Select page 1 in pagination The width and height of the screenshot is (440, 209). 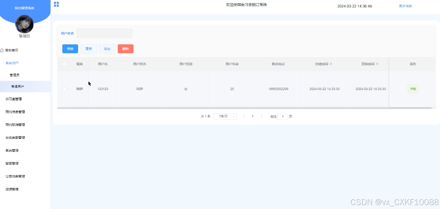click(x=253, y=116)
